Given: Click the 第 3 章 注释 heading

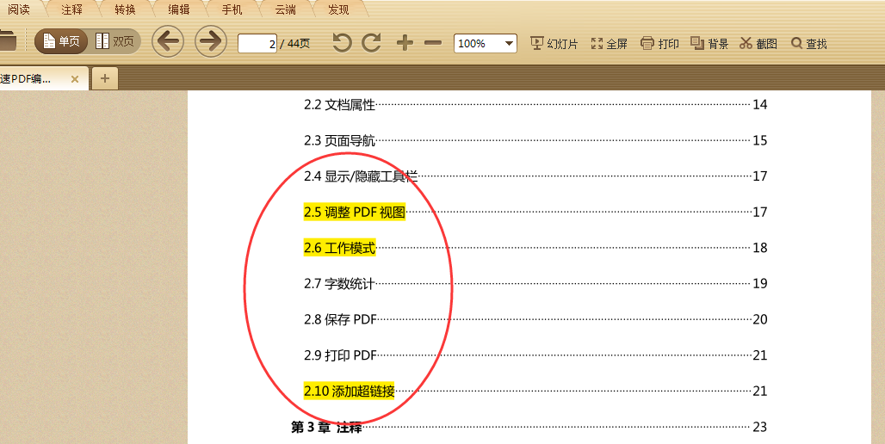Looking at the screenshot, I should (326, 427).
